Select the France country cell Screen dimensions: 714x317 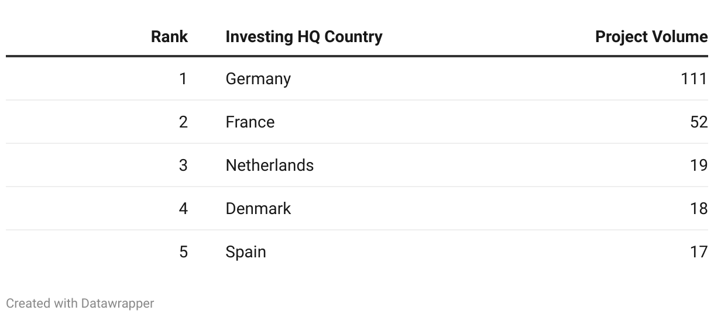click(250, 122)
